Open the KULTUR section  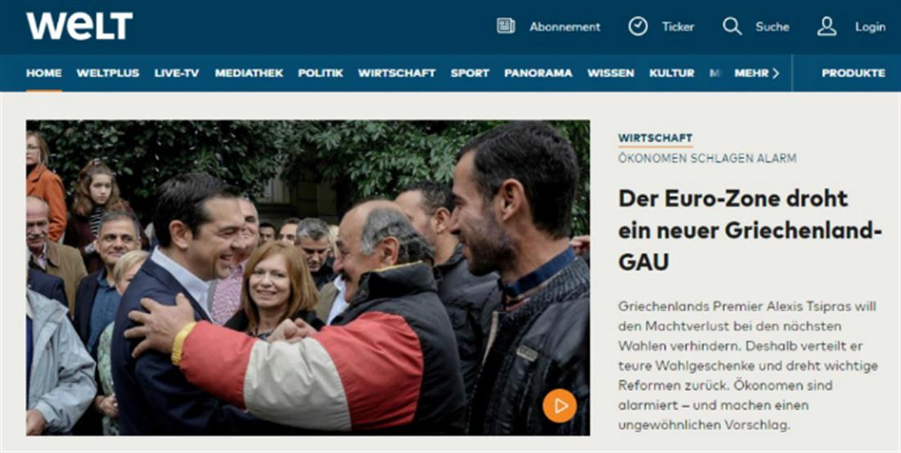[x=672, y=74]
